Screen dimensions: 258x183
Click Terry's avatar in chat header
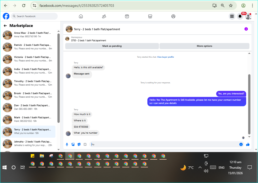coord(69,29)
